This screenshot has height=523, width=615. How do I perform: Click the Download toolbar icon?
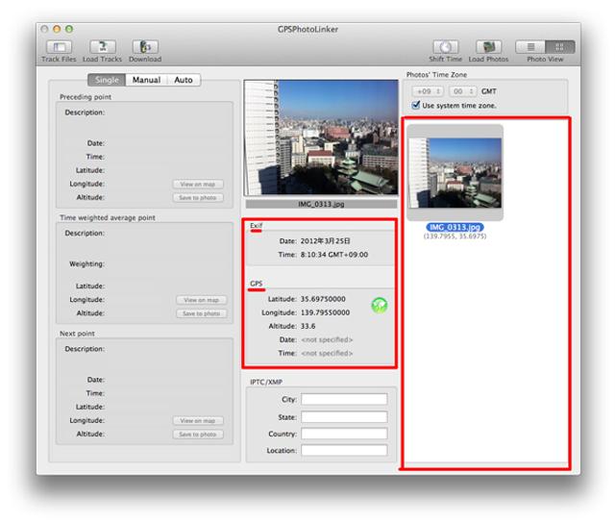pos(145,47)
